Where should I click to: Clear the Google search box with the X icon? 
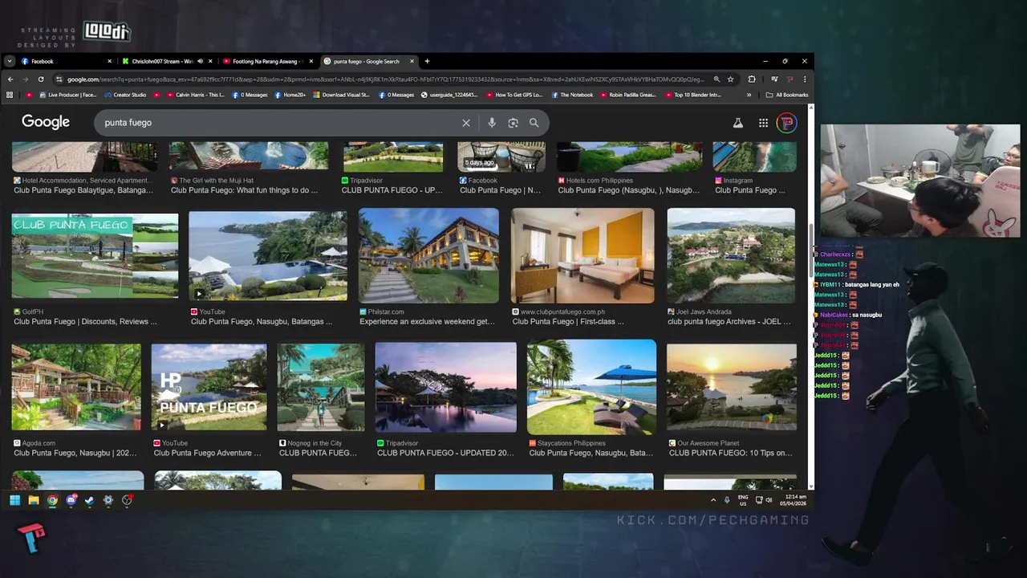click(465, 123)
